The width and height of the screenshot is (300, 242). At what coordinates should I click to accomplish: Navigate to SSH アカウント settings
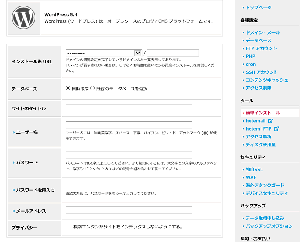click(x=261, y=72)
